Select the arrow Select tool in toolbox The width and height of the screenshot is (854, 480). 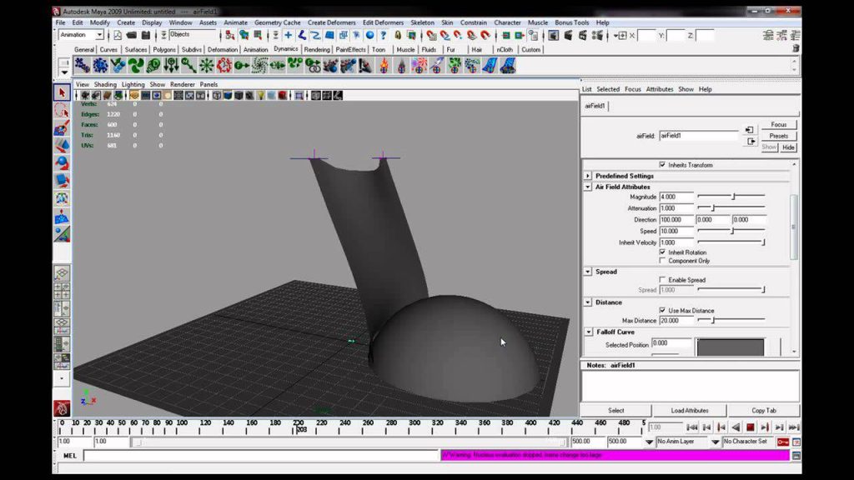[x=62, y=92]
